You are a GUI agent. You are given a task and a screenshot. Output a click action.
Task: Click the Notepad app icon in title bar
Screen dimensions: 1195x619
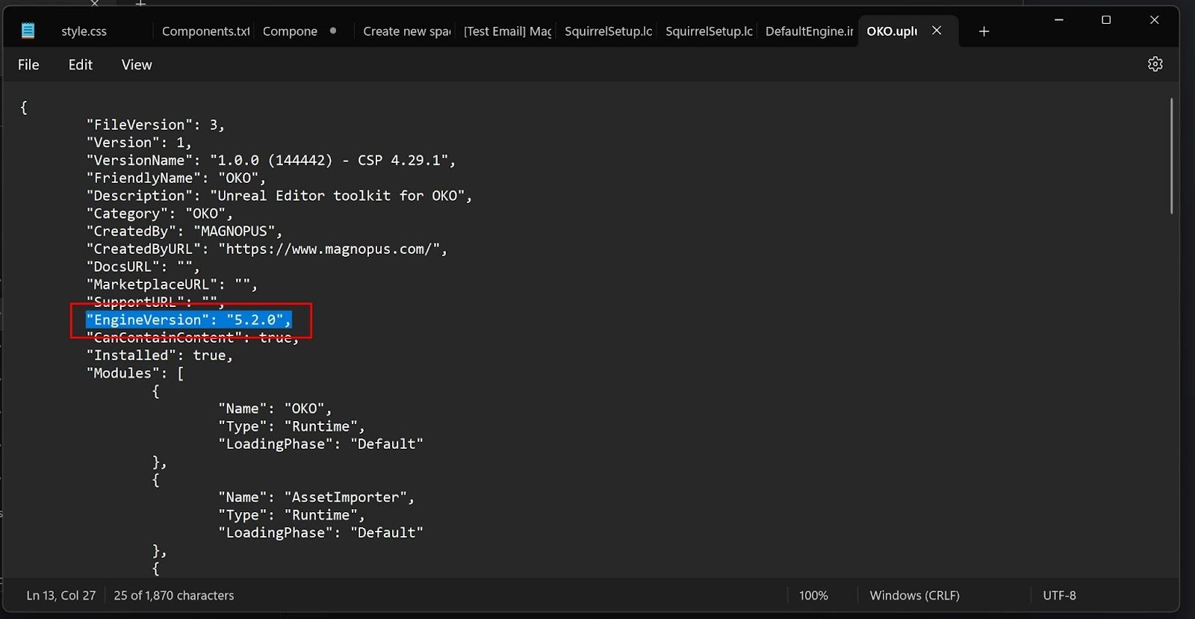tap(28, 31)
